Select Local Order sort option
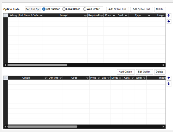 [64, 9]
